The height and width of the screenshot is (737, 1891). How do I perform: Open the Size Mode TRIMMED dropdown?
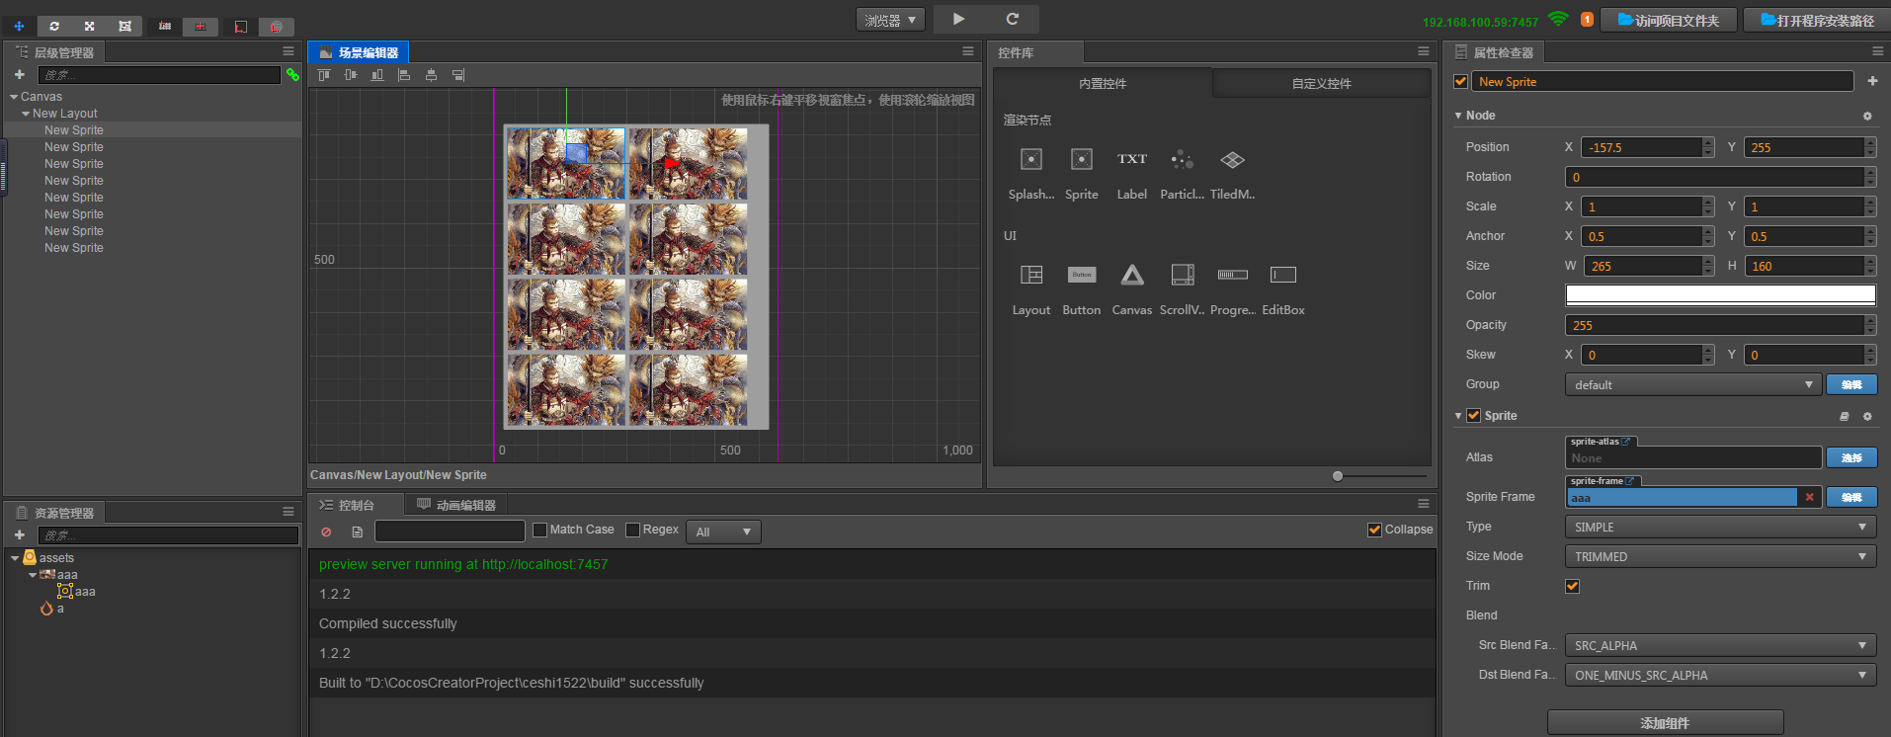point(1719,556)
